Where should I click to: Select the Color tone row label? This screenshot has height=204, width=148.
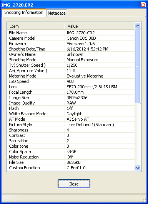(x=18, y=146)
